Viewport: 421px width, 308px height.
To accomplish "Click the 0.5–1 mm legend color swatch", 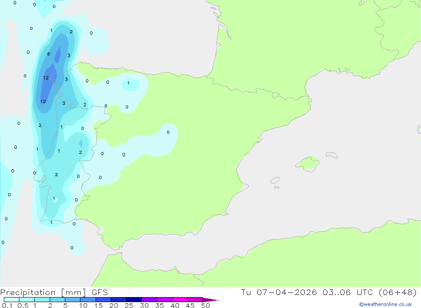I will pyautogui.click(x=27, y=300).
